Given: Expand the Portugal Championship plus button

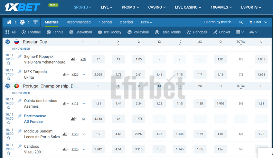Looking at the screenshot, I should coord(83,86).
